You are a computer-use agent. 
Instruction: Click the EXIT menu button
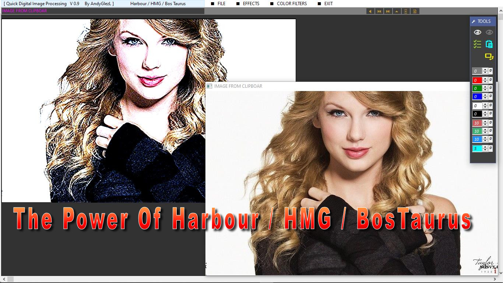pyautogui.click(x=328, y=4)
